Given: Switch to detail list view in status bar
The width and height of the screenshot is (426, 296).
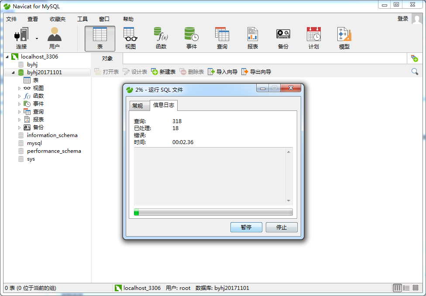Looking at the screenshot, I should [x=406, y=288].
